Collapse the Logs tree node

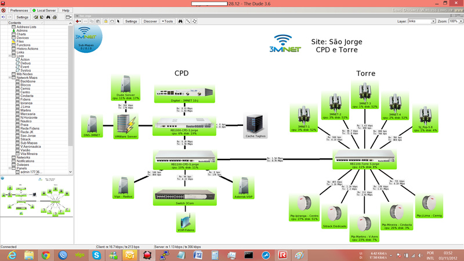10,56
